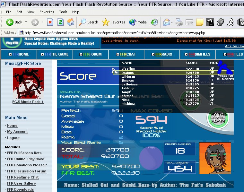Click the character avatar portrait
This screenshot has width=244, height=192.
click(x=215, y=158)
